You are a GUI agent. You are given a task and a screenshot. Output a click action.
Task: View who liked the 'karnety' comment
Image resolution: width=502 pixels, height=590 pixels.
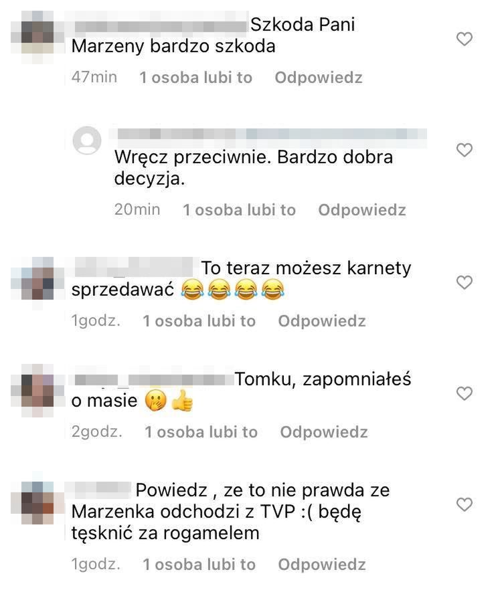[x=199, y=321]
